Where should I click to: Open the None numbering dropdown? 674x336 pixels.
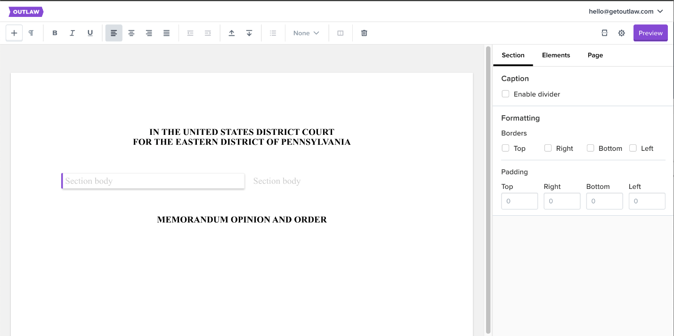click(x=306, y=33)
